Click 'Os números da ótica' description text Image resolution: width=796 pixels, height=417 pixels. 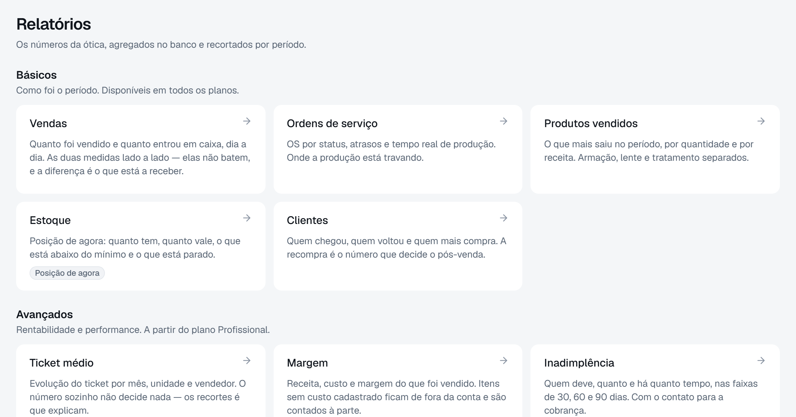pyautogui.click(x=161, y=45)
